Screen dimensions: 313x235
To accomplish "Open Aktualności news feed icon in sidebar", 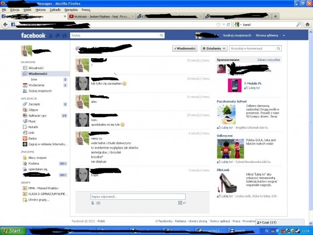I will (x=25, y=68).
